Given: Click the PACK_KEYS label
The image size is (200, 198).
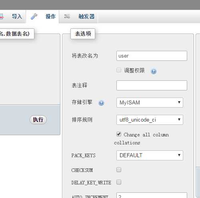Looking at the screenshot, I should tap(84, 156).
